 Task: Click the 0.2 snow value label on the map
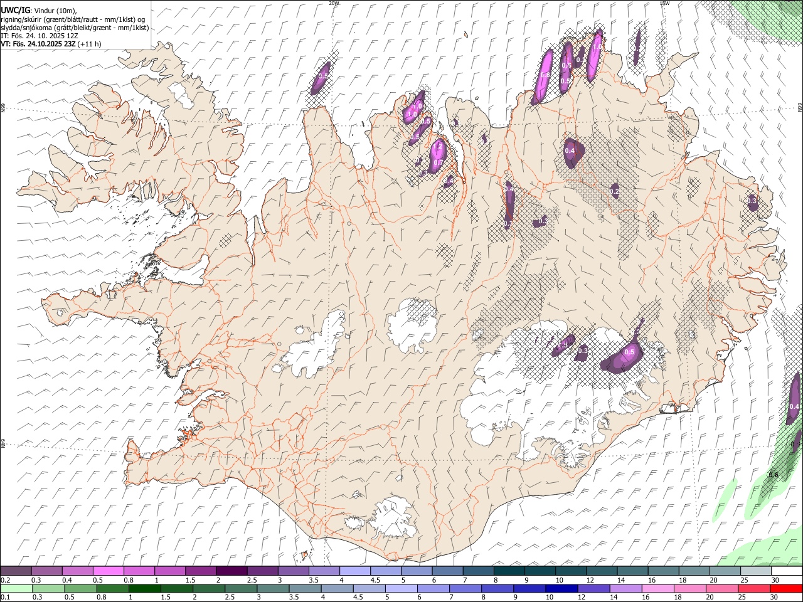pyautogui.click(x=615, y=191)
